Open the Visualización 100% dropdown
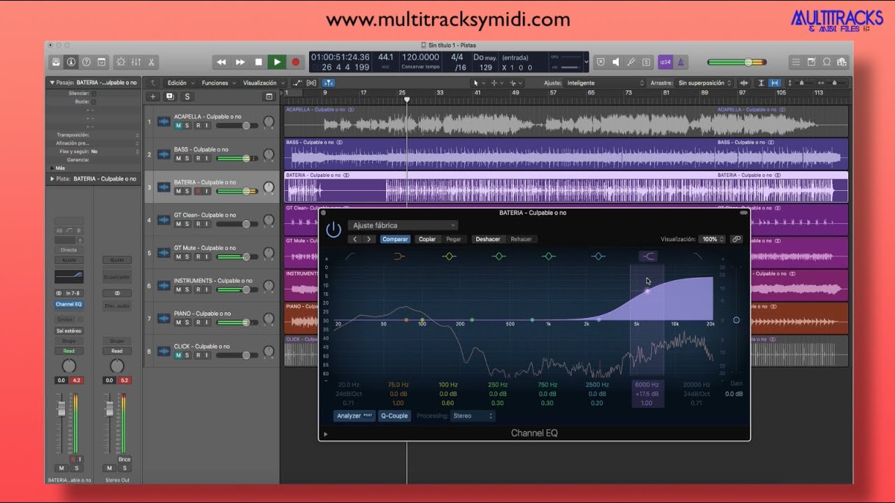 point(713,239)
